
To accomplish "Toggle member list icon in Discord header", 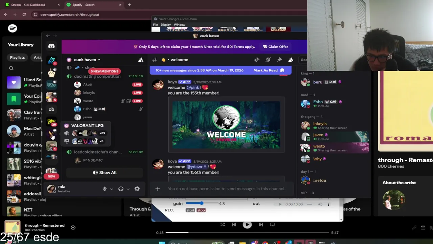I will (x=291, y=60).
